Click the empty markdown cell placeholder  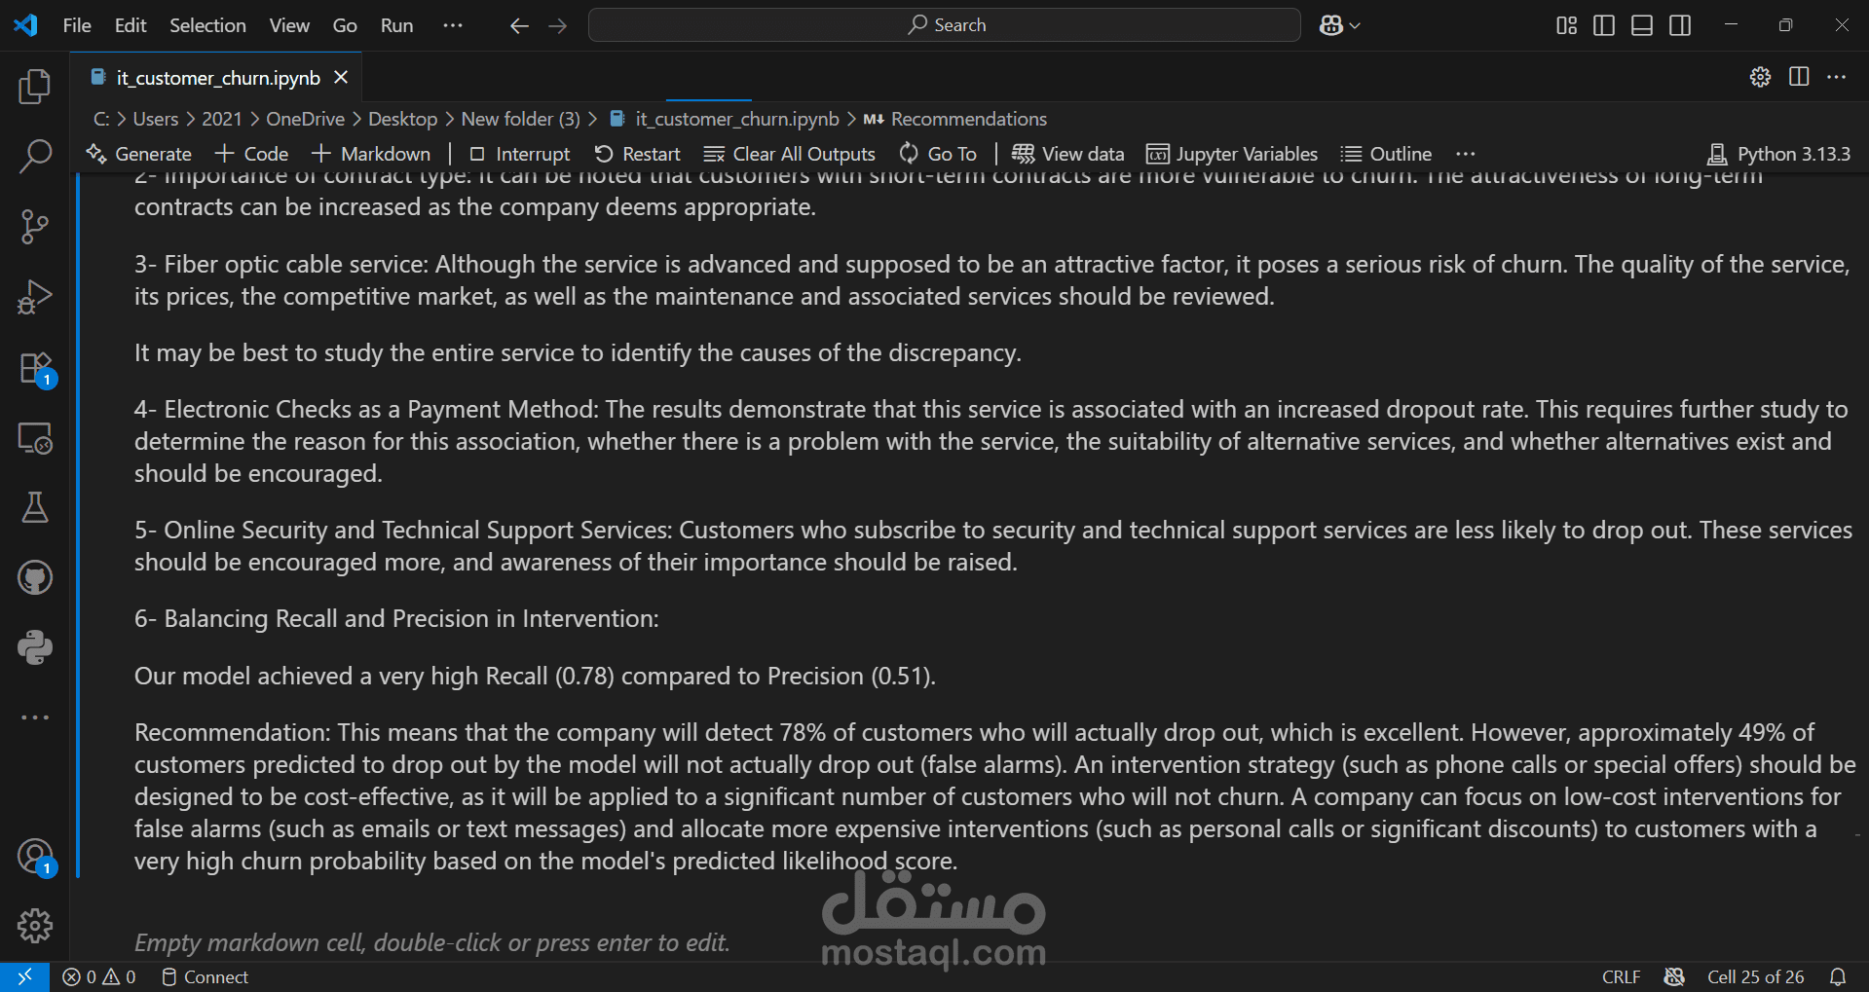[x=432, y=942]
